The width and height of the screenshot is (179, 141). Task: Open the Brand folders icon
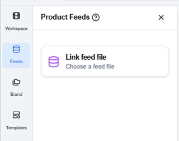17,82
